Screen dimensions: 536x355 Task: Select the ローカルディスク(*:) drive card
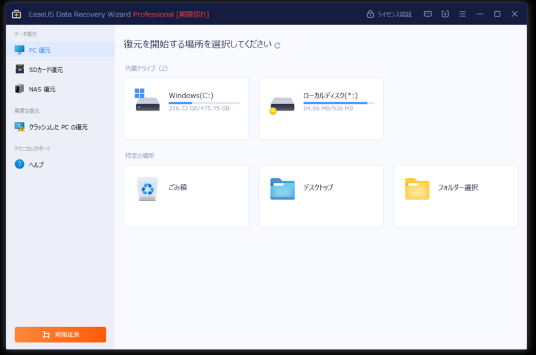point(321,108)
